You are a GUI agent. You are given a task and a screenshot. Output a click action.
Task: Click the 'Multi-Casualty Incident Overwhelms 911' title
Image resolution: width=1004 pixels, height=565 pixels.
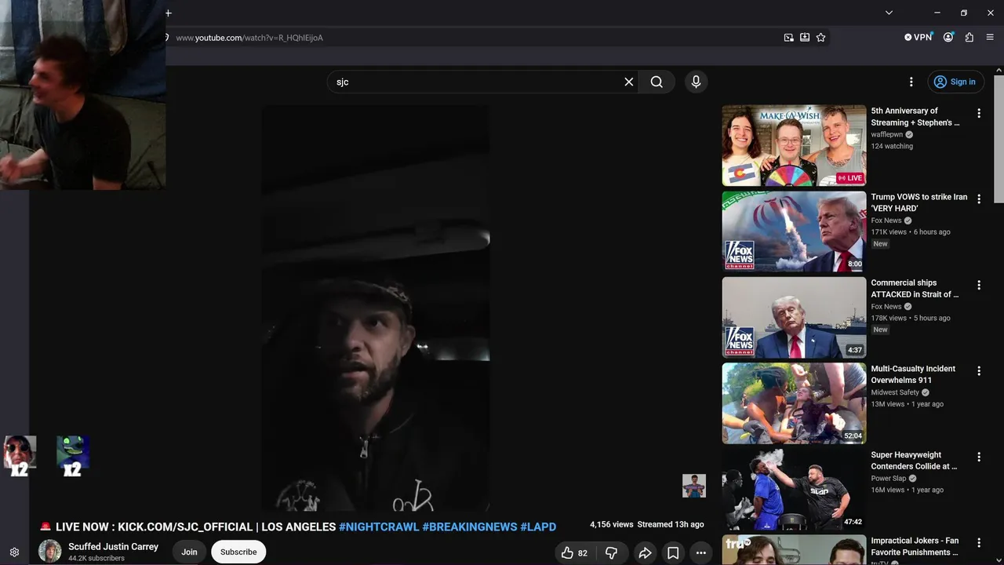pyautogui.click(x=913, y=374)
